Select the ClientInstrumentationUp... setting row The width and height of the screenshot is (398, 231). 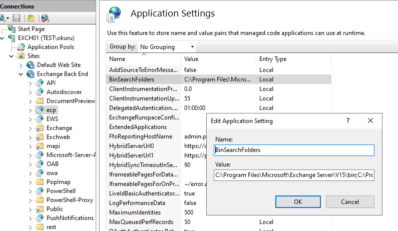219,98
